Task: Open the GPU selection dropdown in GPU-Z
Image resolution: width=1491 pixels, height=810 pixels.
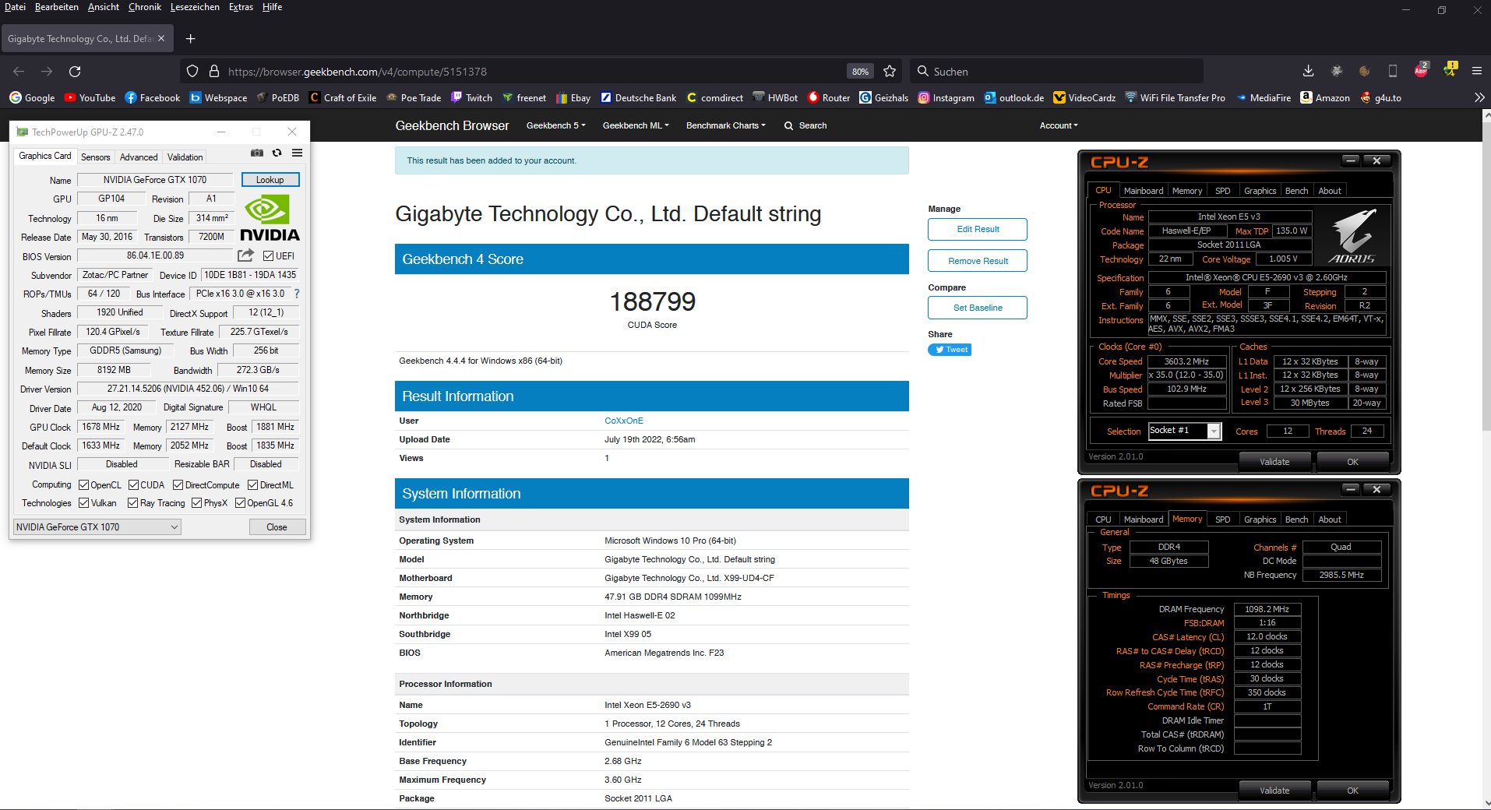Action: (97, 526)
